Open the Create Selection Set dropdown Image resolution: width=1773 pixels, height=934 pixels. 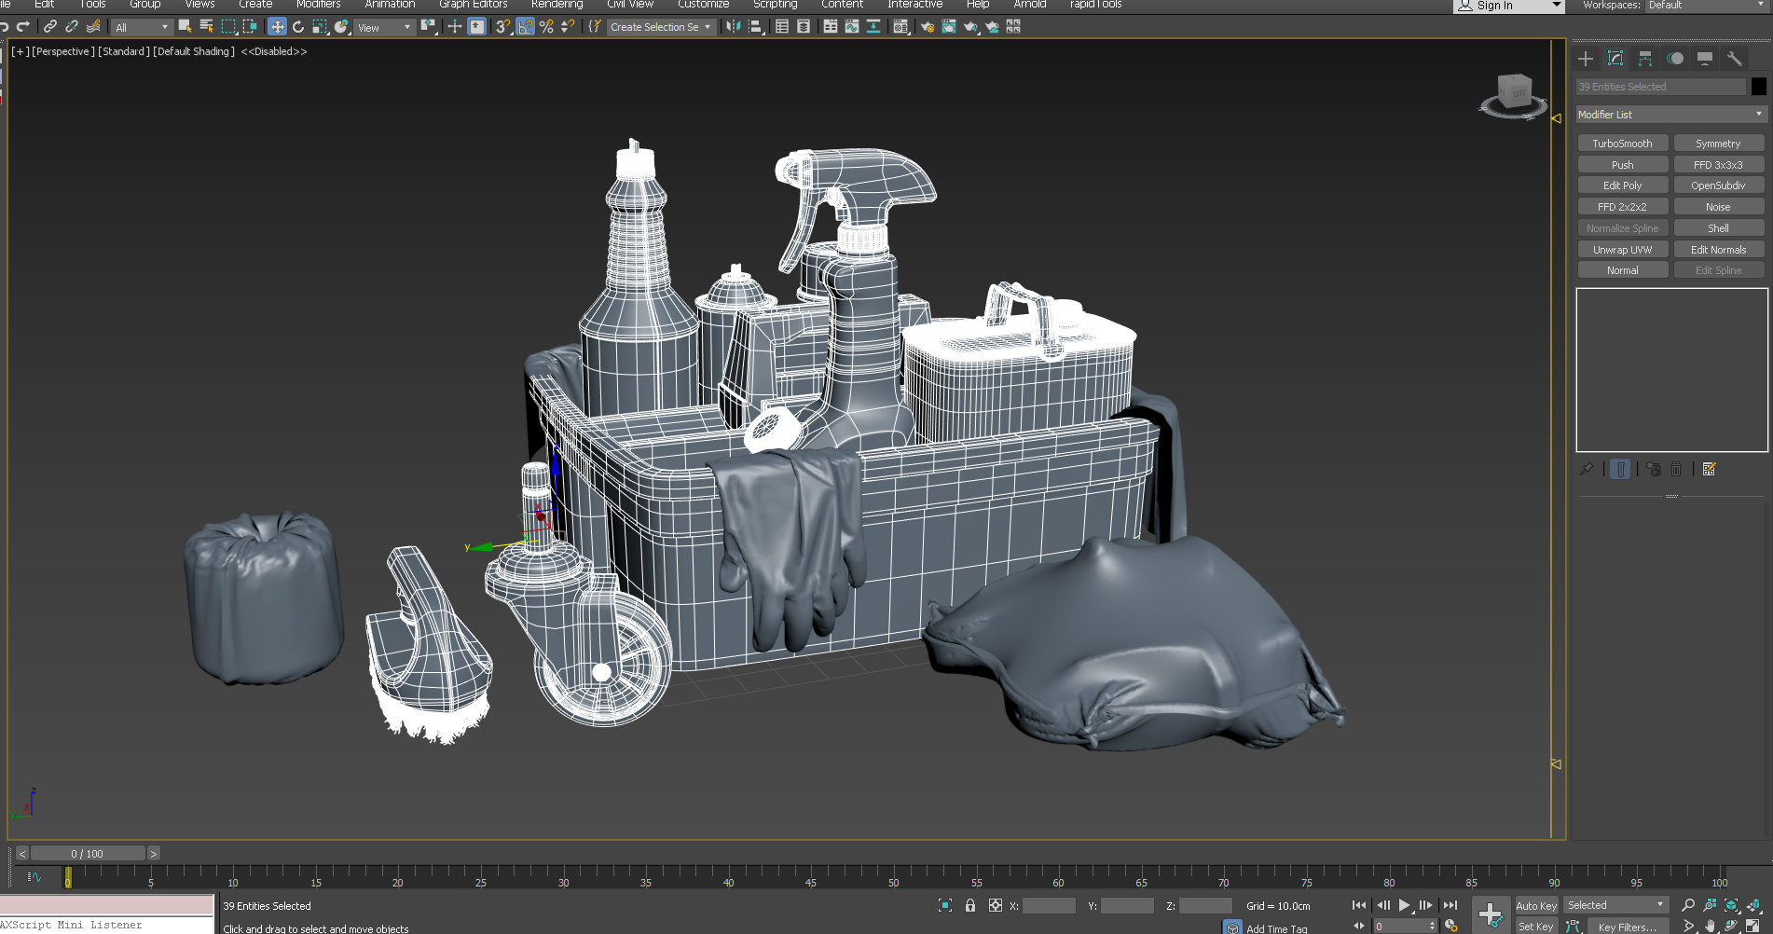(661, 27)
